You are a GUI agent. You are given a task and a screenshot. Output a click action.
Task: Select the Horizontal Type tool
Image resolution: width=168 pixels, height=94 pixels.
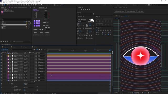coord(29,5)
